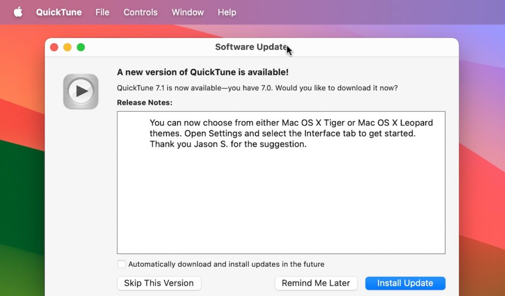Enable automatic download and install of updates
Screen dimensions: 505x296
tap(121, 264)
